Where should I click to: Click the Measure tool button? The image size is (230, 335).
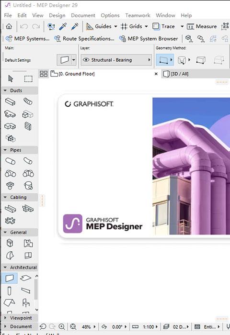pyautogui.click(x=202, y=26)
